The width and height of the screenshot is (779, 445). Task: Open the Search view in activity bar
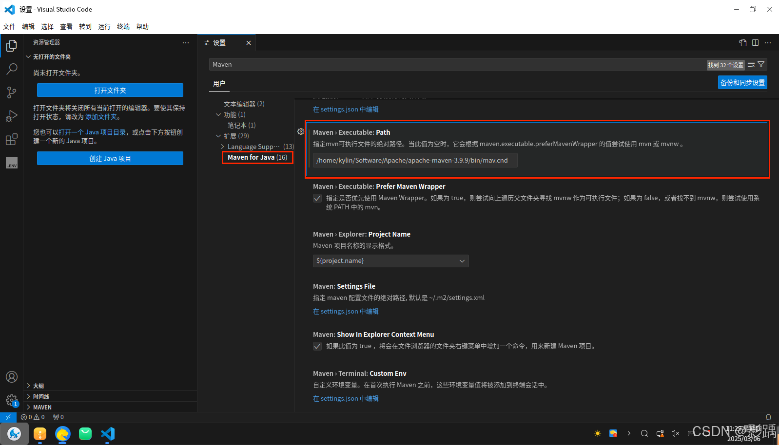12,69
